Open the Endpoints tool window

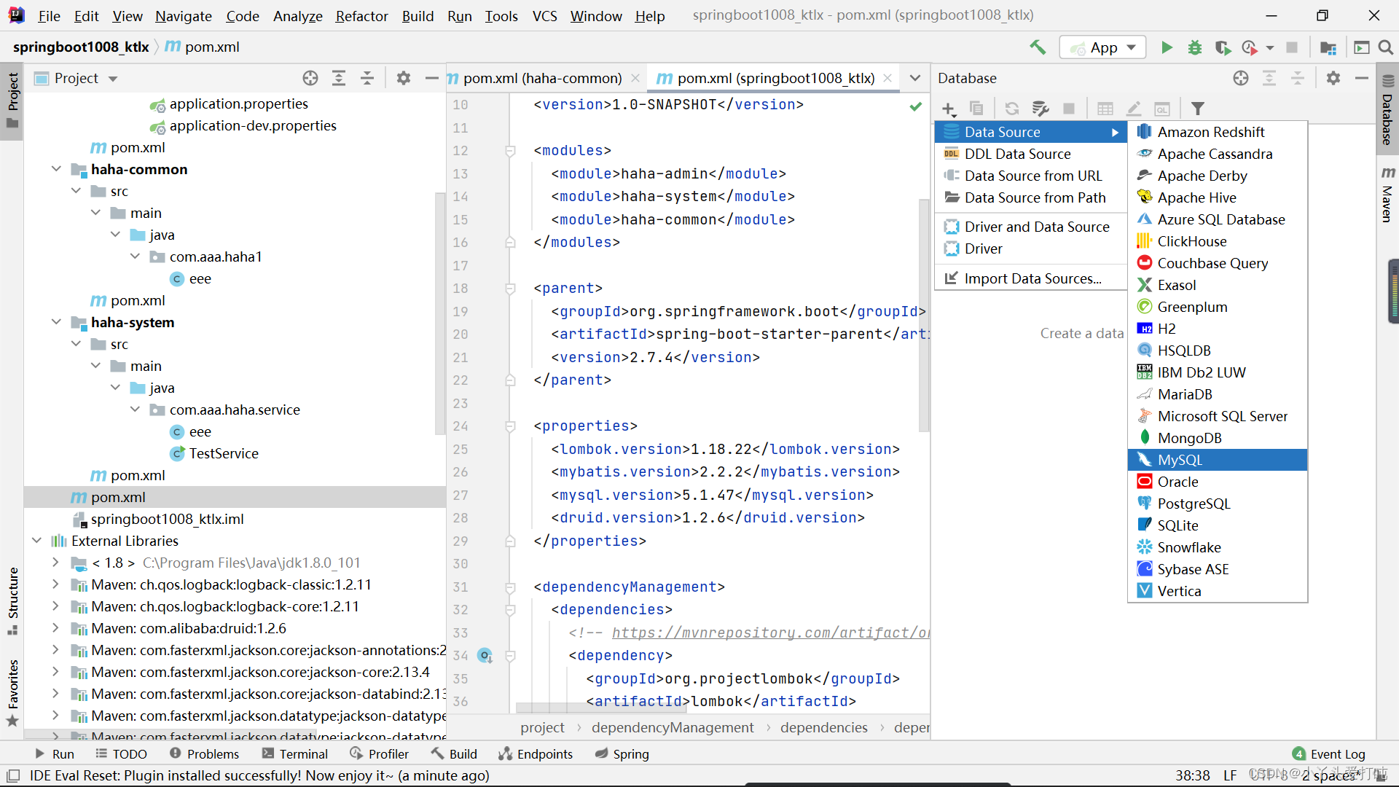pos(536,753)
